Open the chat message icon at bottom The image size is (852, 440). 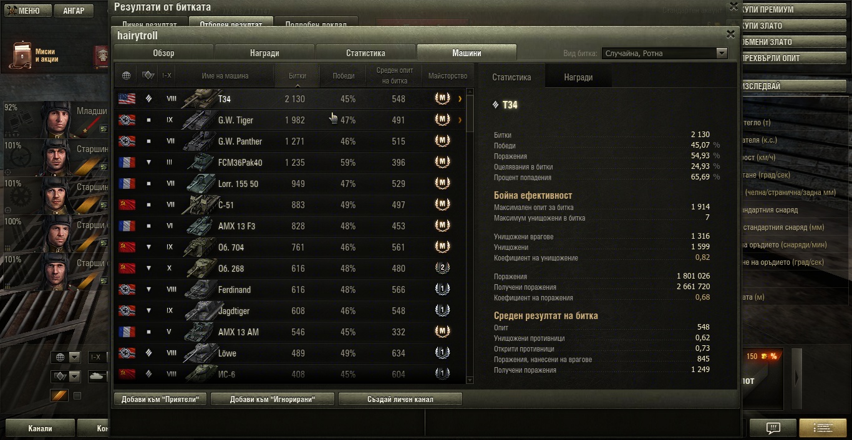coord(773,428)
